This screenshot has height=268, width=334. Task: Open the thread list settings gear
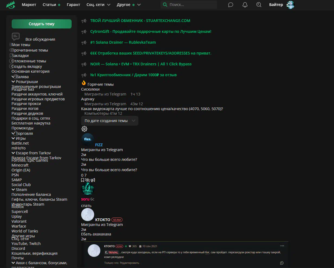click(84, 129)
